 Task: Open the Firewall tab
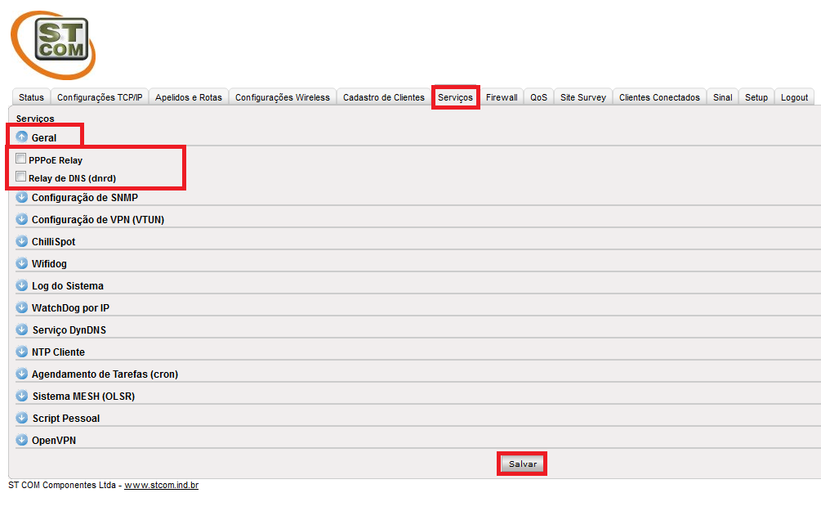click(502, 97)
